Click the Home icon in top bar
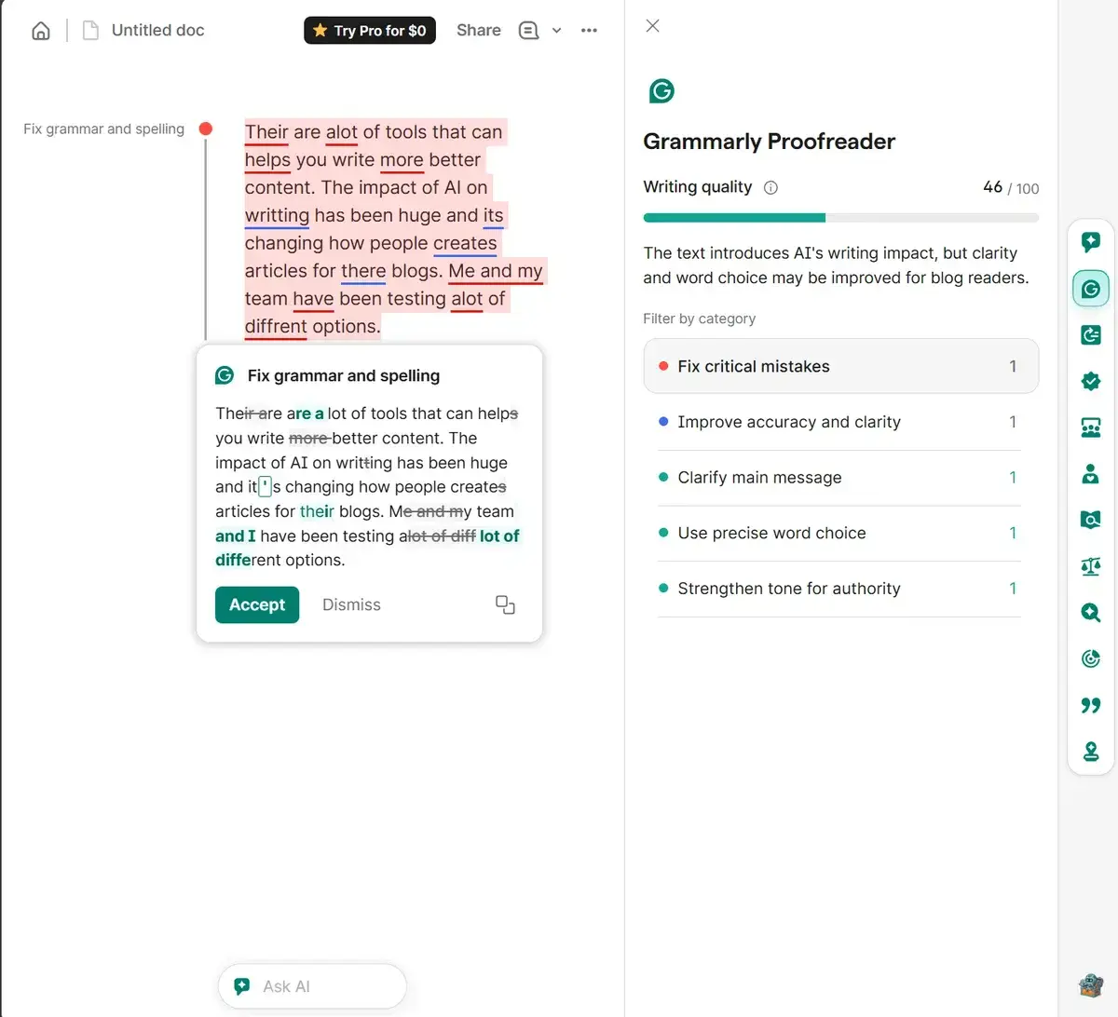This screenshot has height=1017, width=1118. (40, 30)
